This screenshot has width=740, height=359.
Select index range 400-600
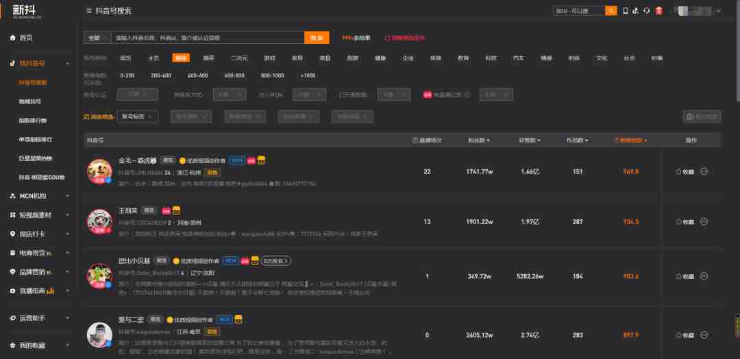tap(198, 75)
